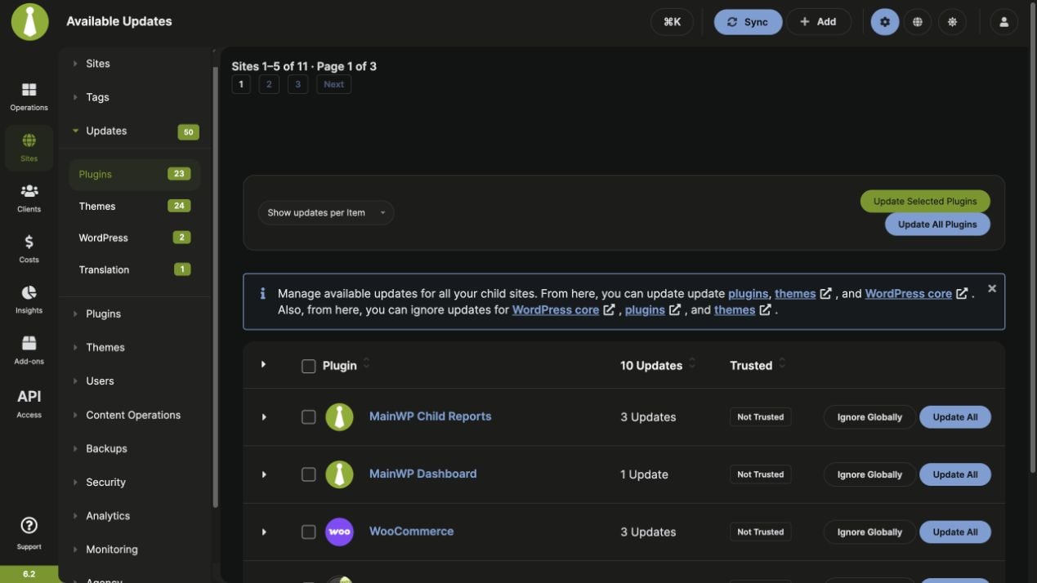Screen dimensions: 1037x583
Task: Click the Sync button
Action: tap(748, 22)
